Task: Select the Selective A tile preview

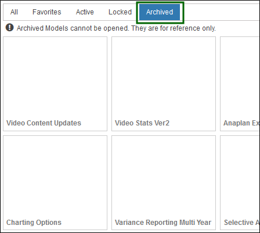Action: [x=240, y=177]
